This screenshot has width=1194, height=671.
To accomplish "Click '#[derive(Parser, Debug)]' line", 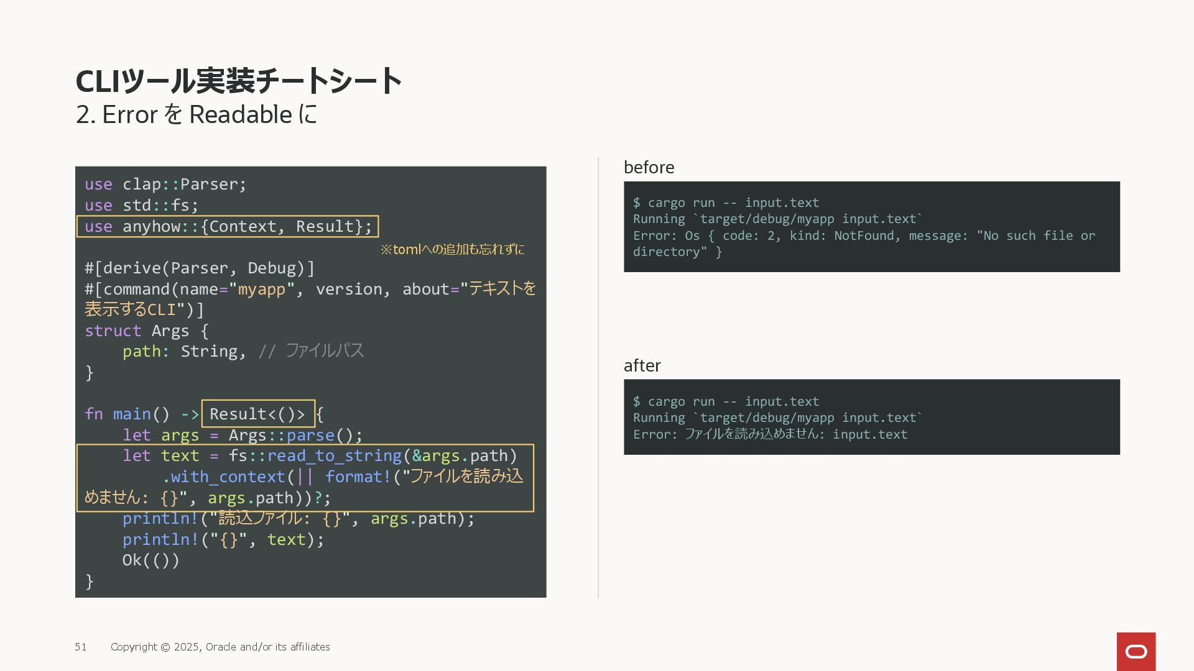I will click(x=200, y=268).
